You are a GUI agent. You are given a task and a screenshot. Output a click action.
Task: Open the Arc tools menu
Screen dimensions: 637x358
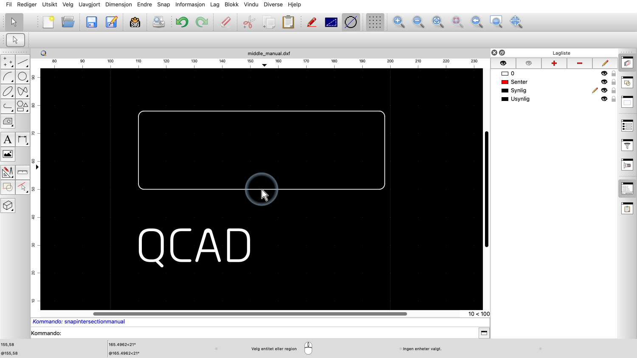click(x=8, y=77)
